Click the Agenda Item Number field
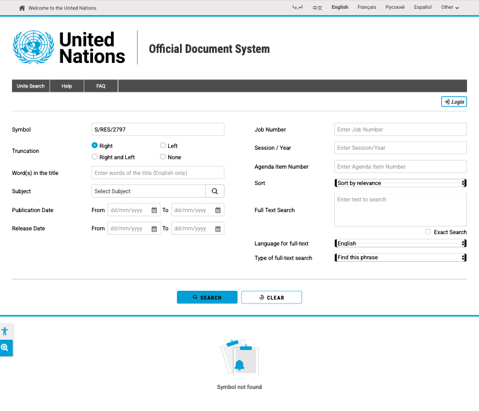This screenshot has height=411, width=479. tap(400, 167)
